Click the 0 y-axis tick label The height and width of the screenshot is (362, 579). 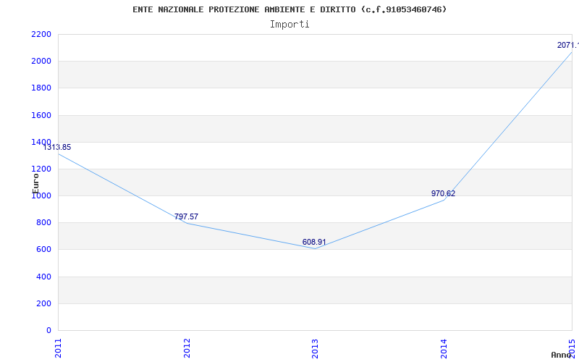point(48,330)
